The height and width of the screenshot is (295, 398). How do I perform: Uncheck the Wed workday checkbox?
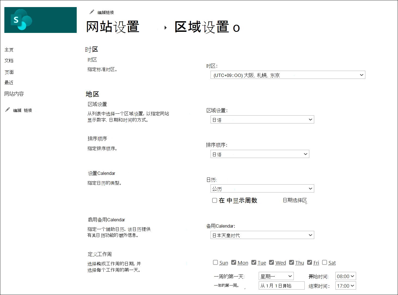[271, 262]
